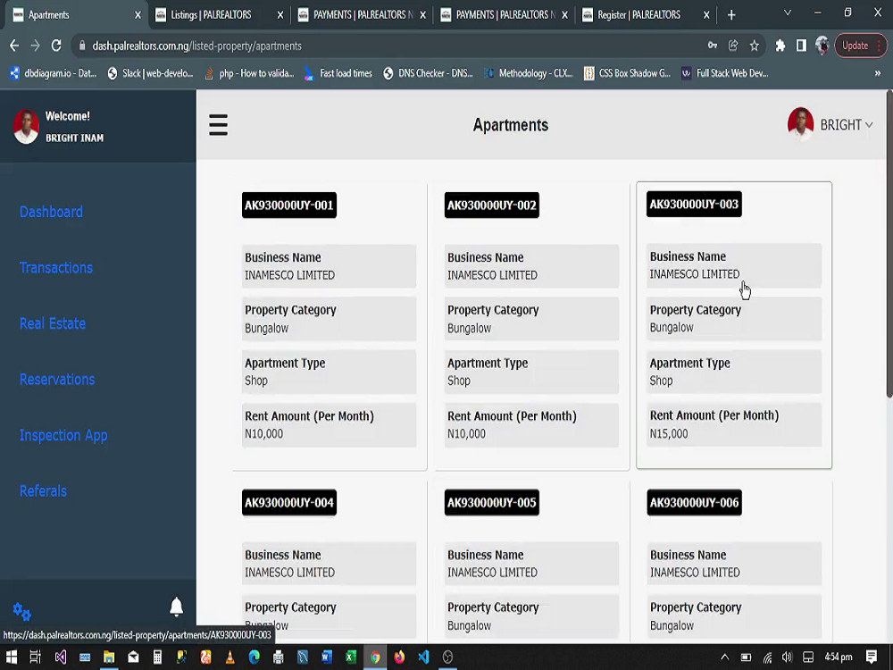Open Methodology - CLX bookmark
The image size is (893, 670).
(x=529, y=73)
